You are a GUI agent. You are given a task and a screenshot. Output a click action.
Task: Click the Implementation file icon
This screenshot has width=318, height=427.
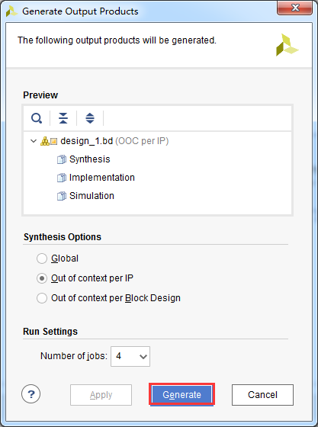(62, 178)
